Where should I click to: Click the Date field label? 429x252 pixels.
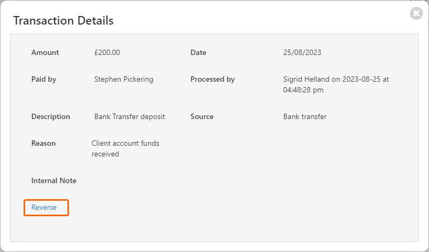tap(198, 52)
